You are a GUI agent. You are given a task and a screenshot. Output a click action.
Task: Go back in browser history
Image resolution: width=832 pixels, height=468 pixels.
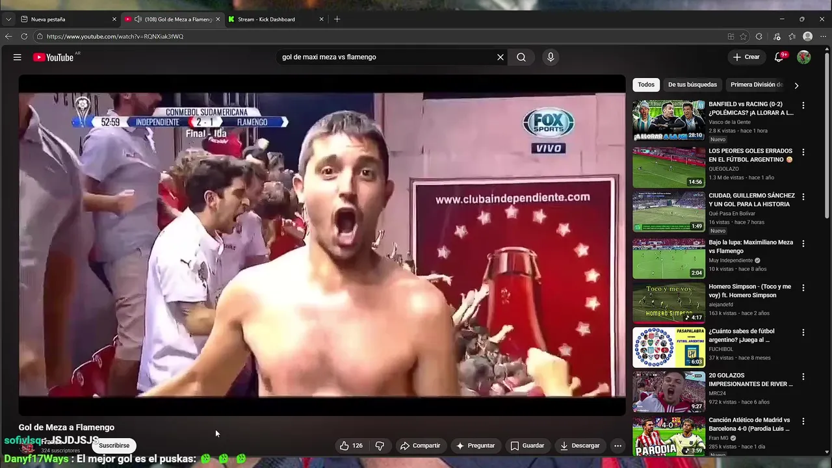coord(8,36)
